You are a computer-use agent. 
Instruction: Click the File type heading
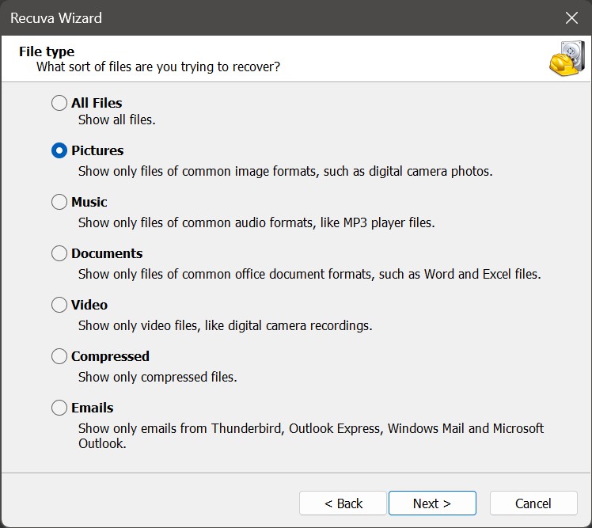pyautogui.click(x=47, y=52)
